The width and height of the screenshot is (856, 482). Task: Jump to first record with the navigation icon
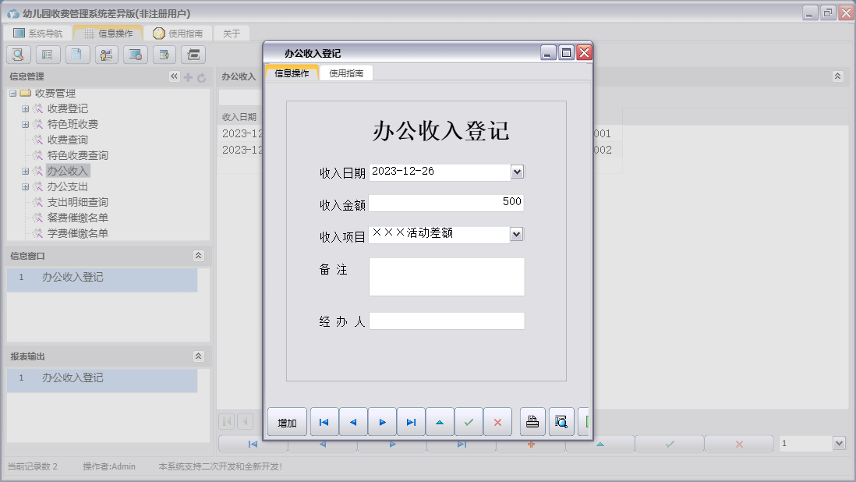pos(324,421)
